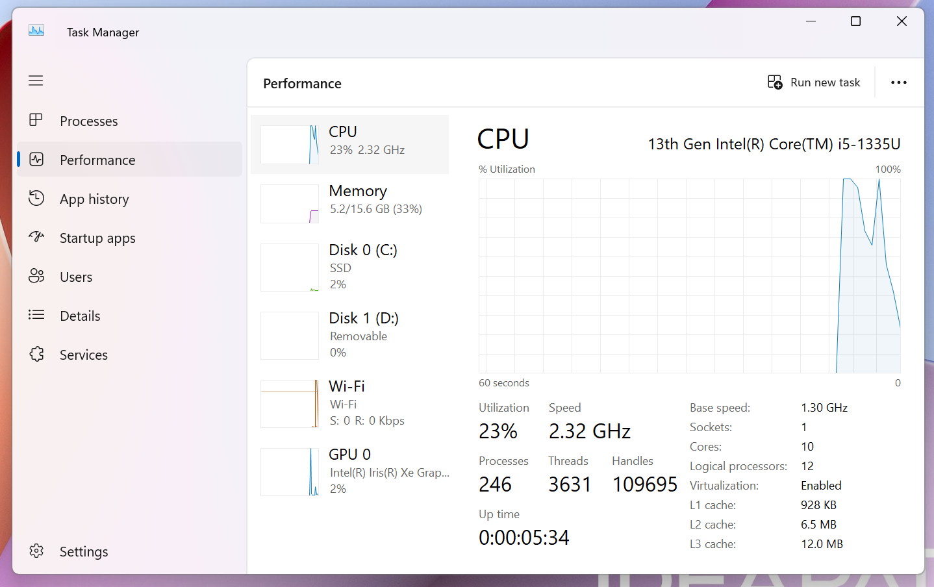The height and width of the screenshot is (587, 934).
Task: Click the Up time value 0:00:05:34
Action: click(x=524, y=538)
